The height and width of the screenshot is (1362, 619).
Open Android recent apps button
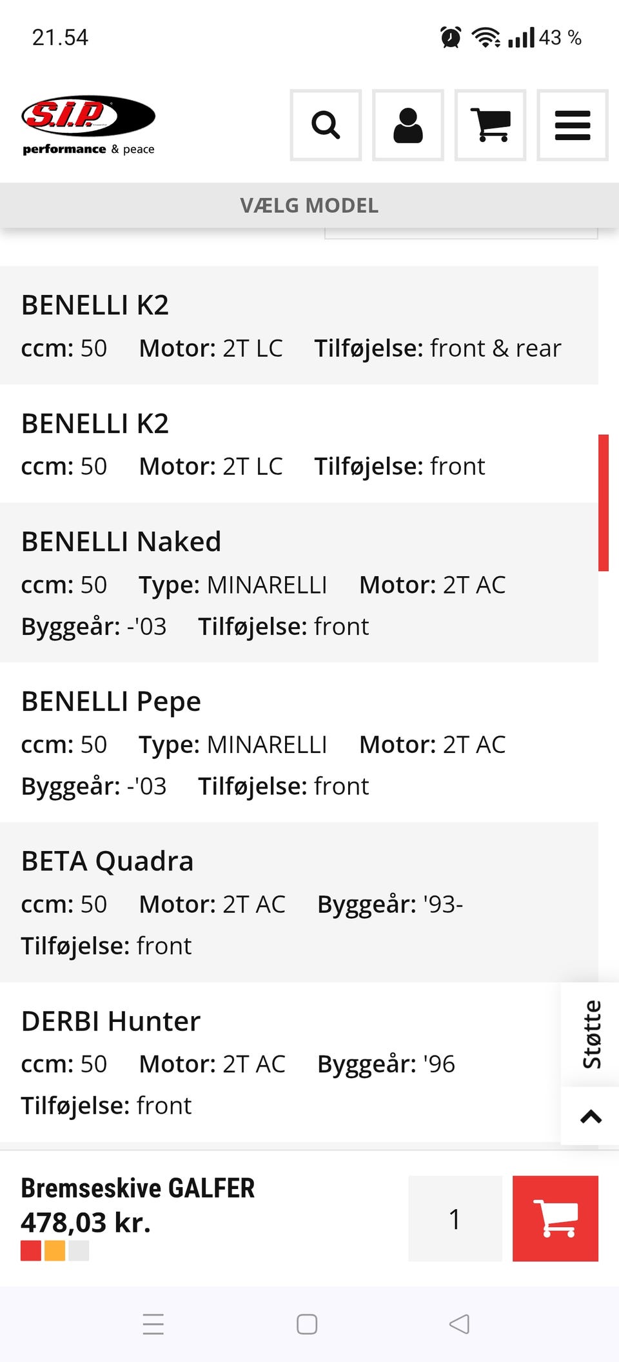pos(153,1324)
